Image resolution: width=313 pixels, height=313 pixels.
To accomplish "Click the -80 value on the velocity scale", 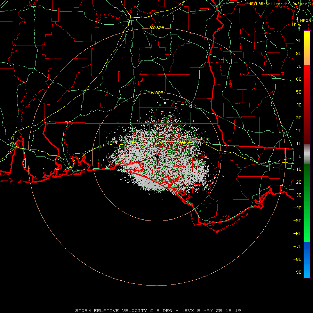I will pyautogui.click(x=297, y=259).
